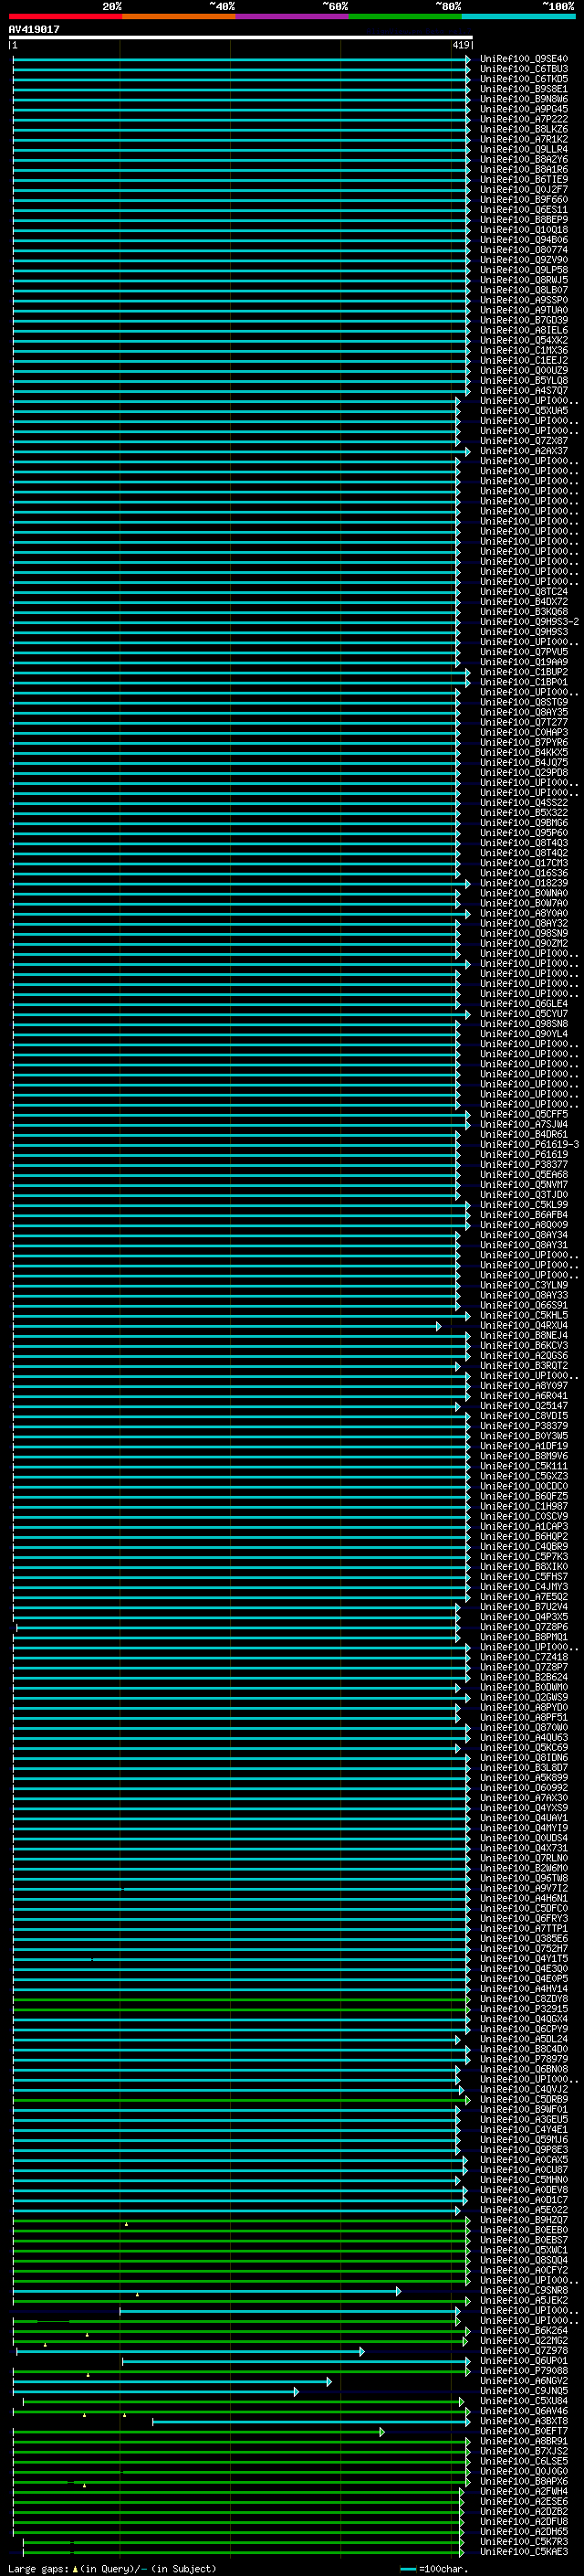Screen dimensions: 584x2576
Task: Click the UniRef100_Q4X731 label
Action: pyautogui.click(x=523, y=1848)
